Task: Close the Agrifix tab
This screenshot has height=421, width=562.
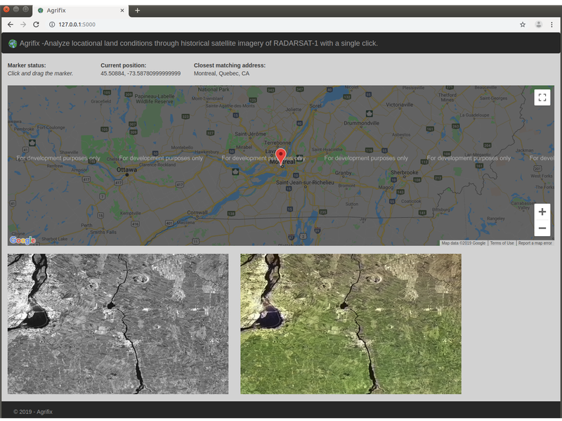Action: (x=122, y=11)
